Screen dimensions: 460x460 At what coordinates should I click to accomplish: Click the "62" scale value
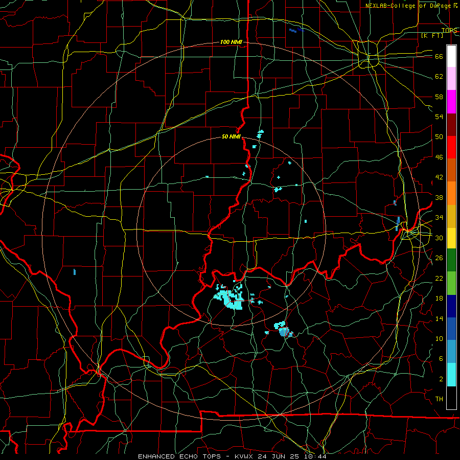[x=439, y=77]
